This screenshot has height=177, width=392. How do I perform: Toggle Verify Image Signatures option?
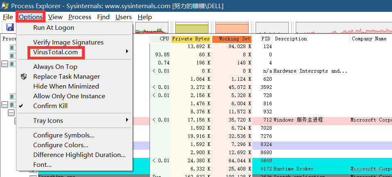[68, 42]
